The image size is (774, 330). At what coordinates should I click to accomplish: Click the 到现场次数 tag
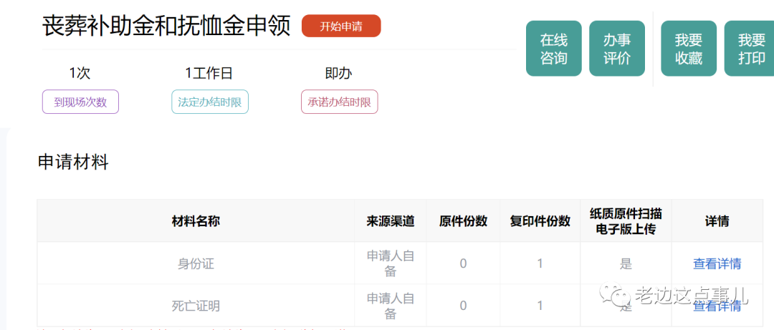[x=80, y=102]
